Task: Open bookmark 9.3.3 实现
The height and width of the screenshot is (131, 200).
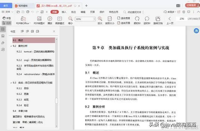Action: click(22, 100)
